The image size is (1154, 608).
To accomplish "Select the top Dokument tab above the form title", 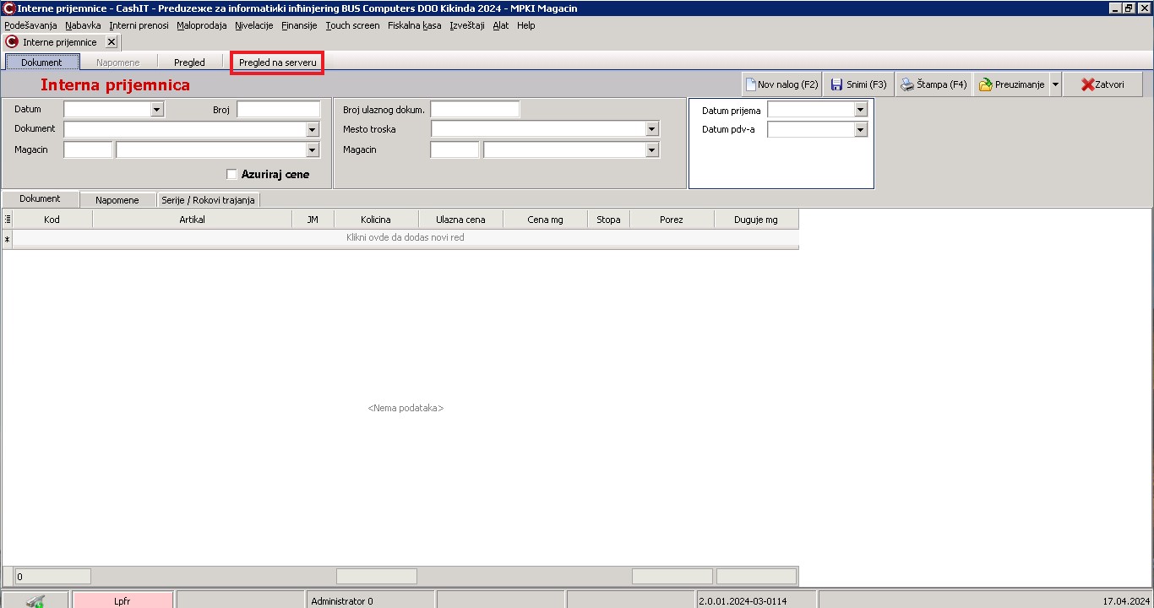I will coord(42,62).
